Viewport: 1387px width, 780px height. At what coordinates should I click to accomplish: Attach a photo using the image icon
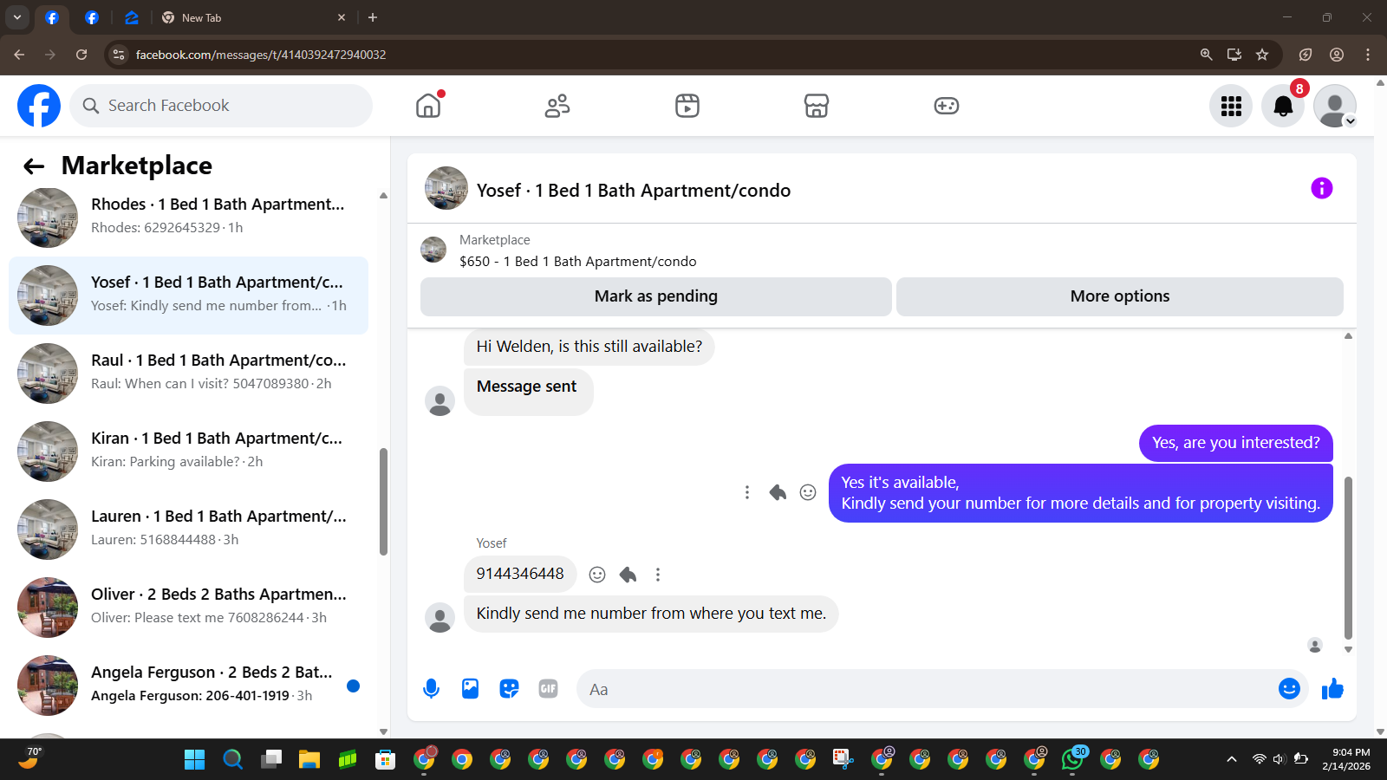pos(470,689)
